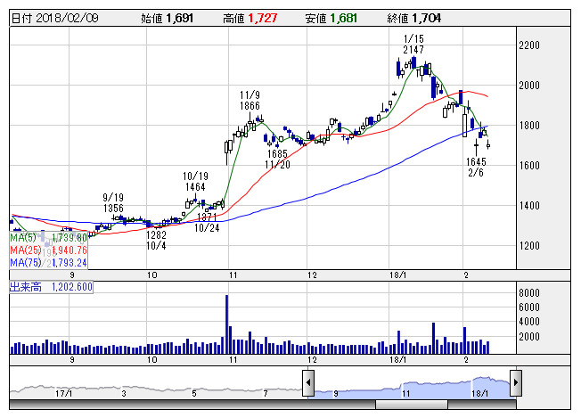581x418 pixels.
Task: Select the blue highlighted range in the navigator
Action: click(x=410, y=388)
